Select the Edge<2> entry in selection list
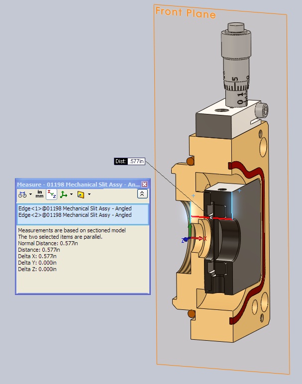Image resolution: width=302 pixels, height=384 pixels. click(x=75, y=215)
